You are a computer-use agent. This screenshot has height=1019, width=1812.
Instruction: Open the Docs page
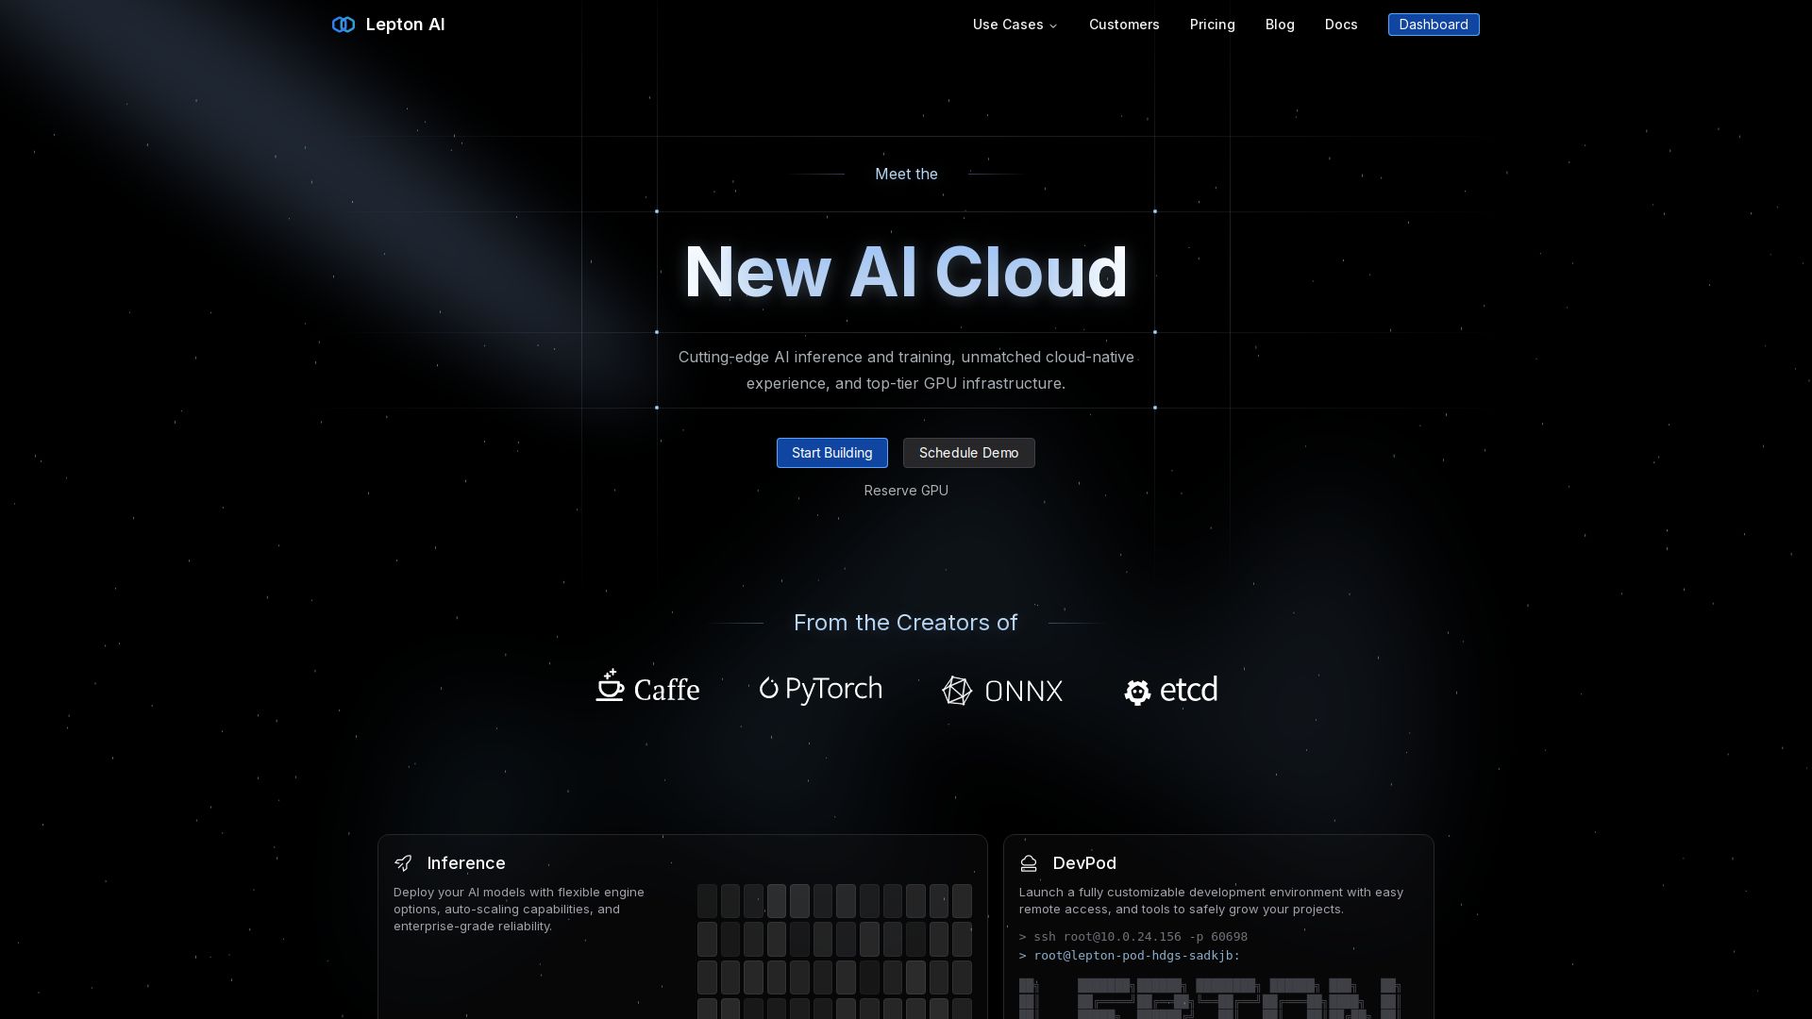click(x=1340, y=25)
